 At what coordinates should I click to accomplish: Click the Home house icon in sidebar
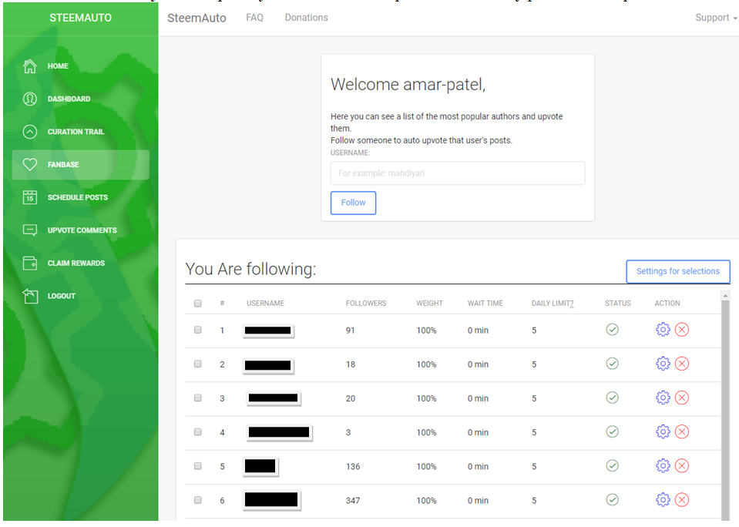(x=30, y=66)
